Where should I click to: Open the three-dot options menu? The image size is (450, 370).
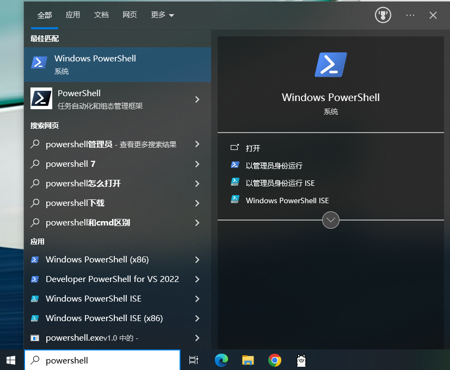click(410, 15)
